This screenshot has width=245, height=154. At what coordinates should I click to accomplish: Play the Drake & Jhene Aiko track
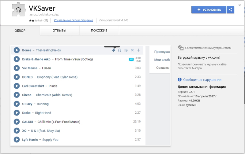(x=17, y=59)
